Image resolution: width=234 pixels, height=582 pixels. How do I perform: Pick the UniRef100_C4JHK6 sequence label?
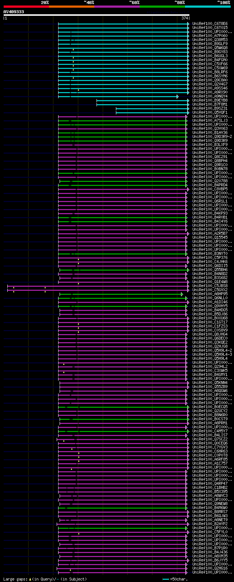pyautogui.click(x=210, y=262)
